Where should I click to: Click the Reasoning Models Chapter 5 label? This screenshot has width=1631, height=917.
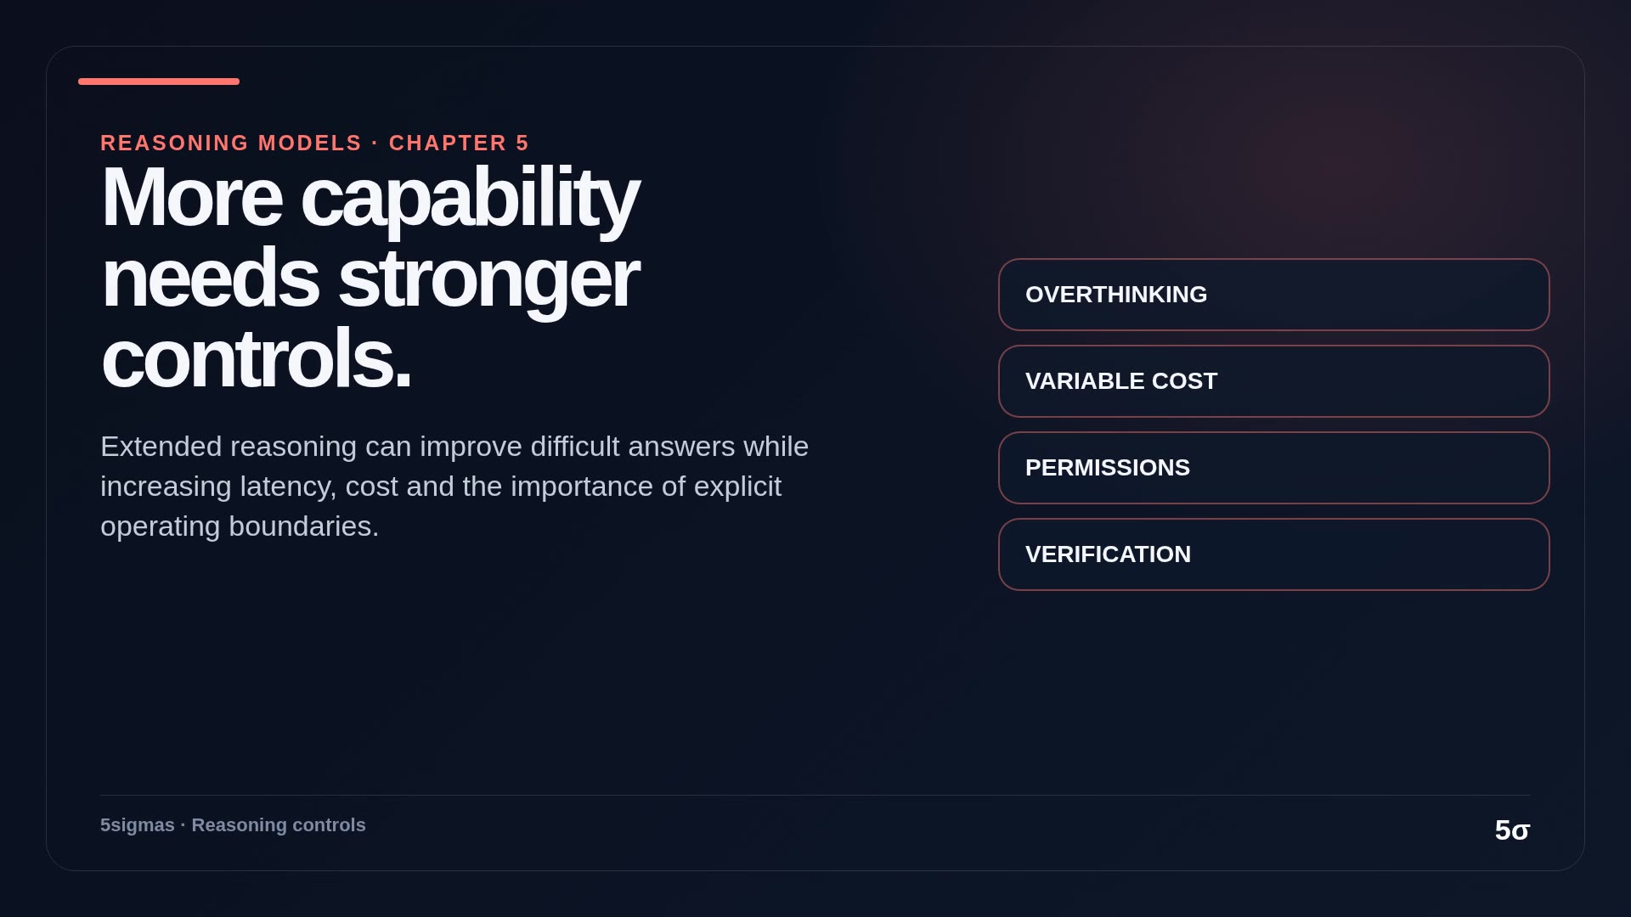[314, 143]
